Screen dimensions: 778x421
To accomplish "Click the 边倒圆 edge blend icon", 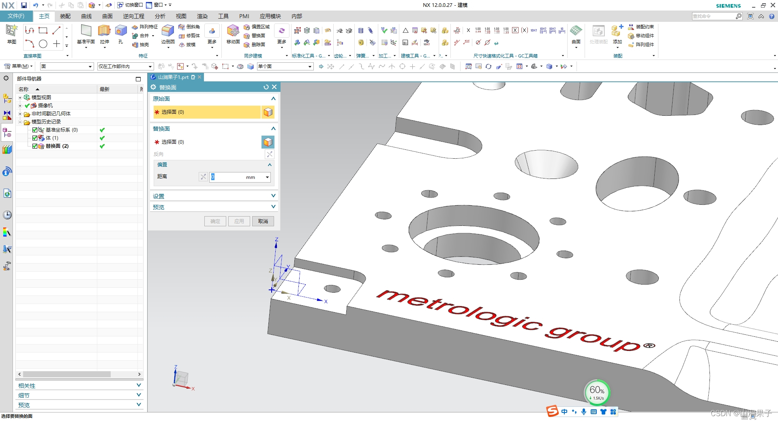I will point(168,31).
